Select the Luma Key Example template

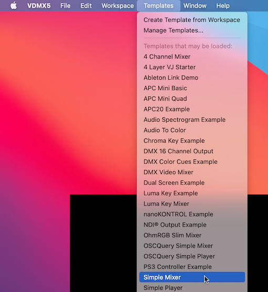tap(192, 193)
